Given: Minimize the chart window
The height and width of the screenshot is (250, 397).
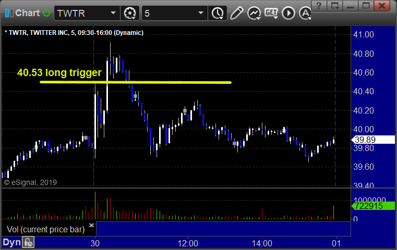Looking at the screenshot, I should pos(350,5).
